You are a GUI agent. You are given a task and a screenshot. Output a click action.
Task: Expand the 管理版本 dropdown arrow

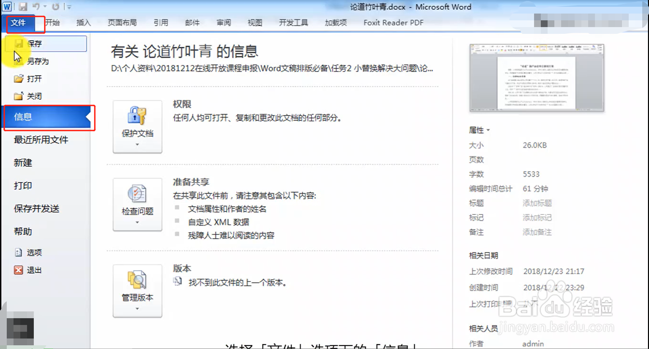(137, 309)
